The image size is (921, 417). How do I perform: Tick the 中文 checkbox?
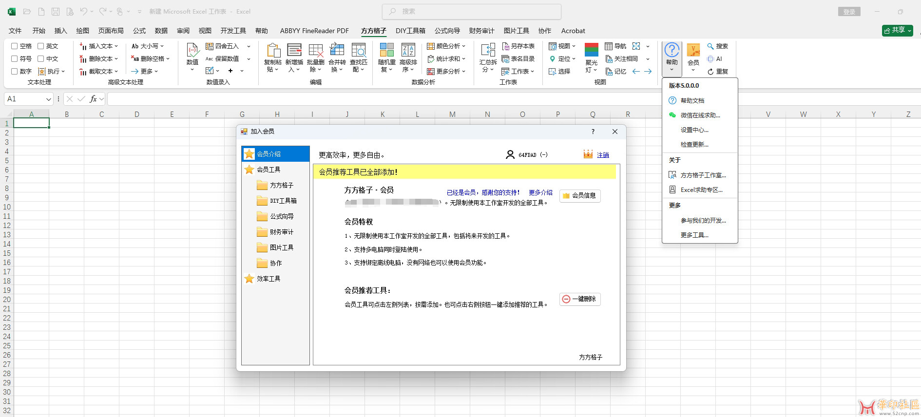point(41,59)
